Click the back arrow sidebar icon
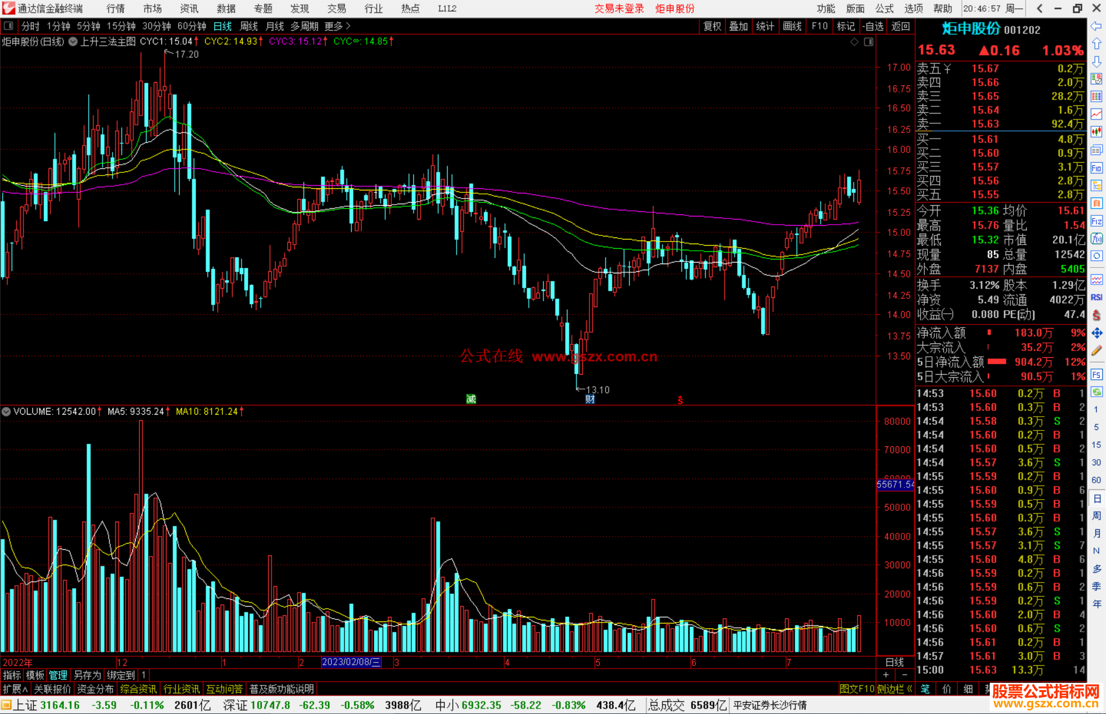 pyautogui.click(x=1096, y=26)
